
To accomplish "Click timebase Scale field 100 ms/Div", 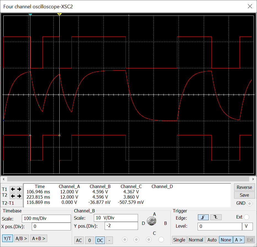I will coord(46,219).
